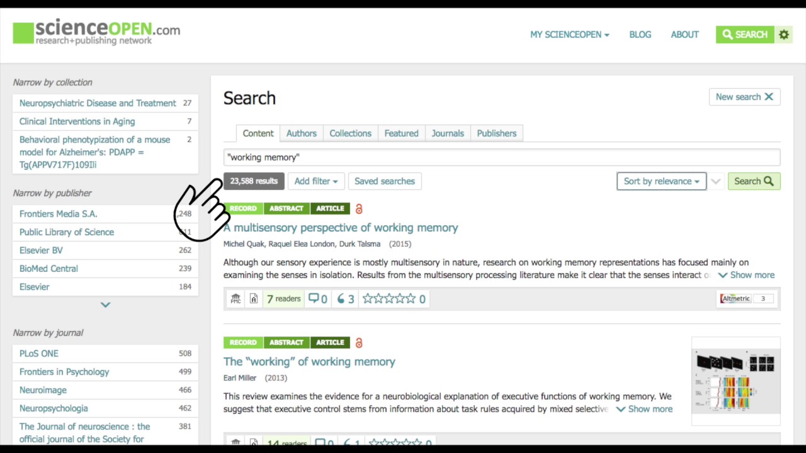Click ARTICLE tag on multisensory article
The width and height of the screenshot is (806, 453).
330,208
